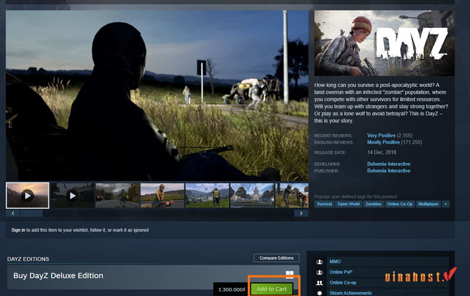The height and width of the screenshot is (296, 470).
Task: Click the right arrow of the thumbnail strip
Action: tap(301, 213)
